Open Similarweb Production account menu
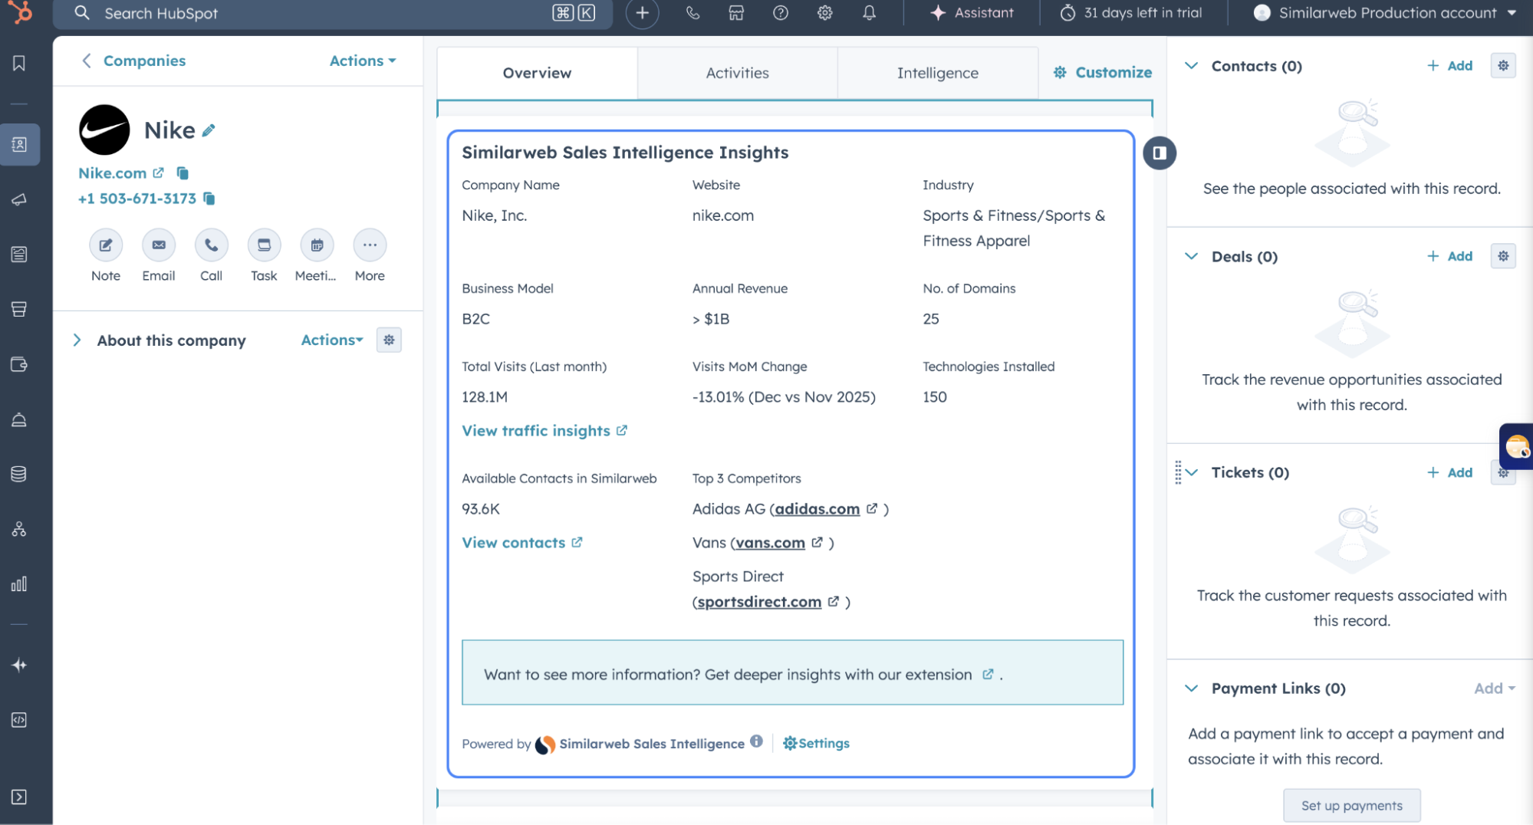The height and width of the screenshot is (825, 1533). tap(1385, 13)
